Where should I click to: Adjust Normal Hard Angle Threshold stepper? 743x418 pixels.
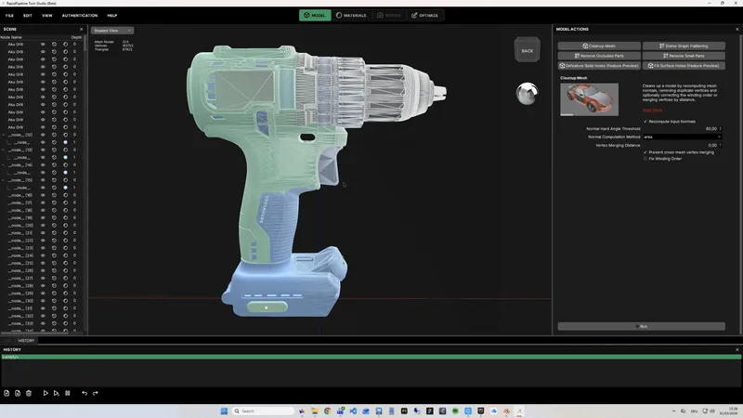720,128
